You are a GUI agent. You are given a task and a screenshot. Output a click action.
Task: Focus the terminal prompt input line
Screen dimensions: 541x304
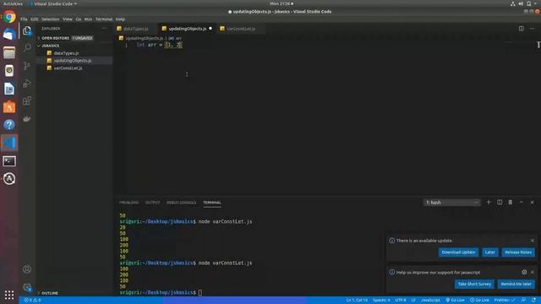200,293
